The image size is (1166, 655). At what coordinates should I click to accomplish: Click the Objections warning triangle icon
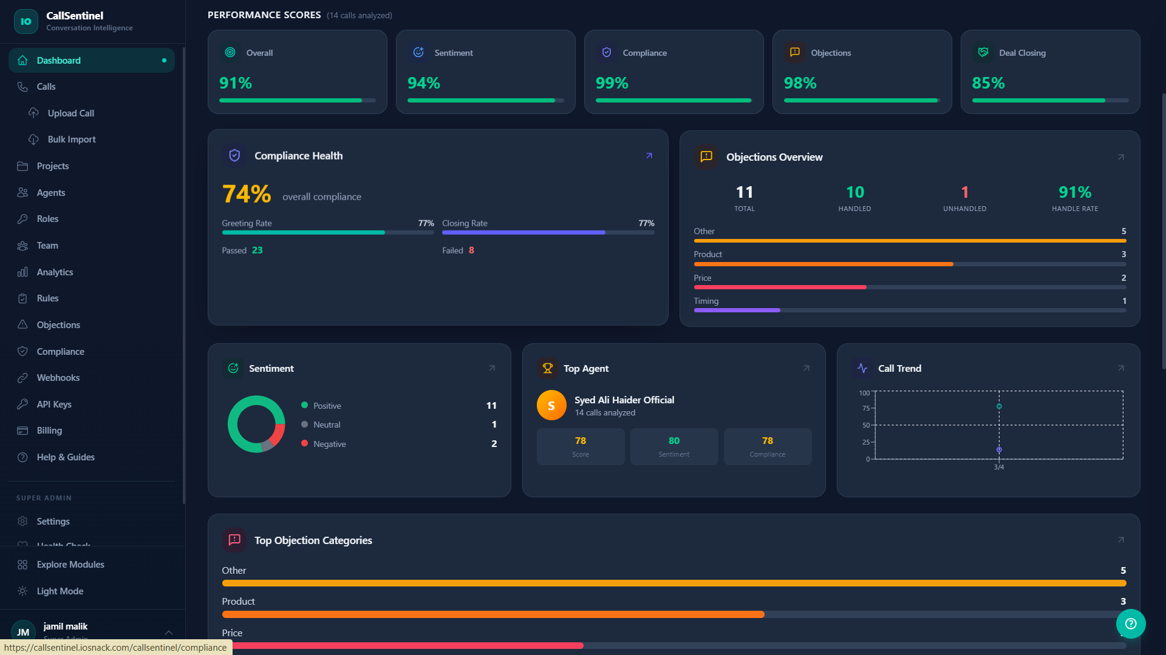(x=22, y=325)
